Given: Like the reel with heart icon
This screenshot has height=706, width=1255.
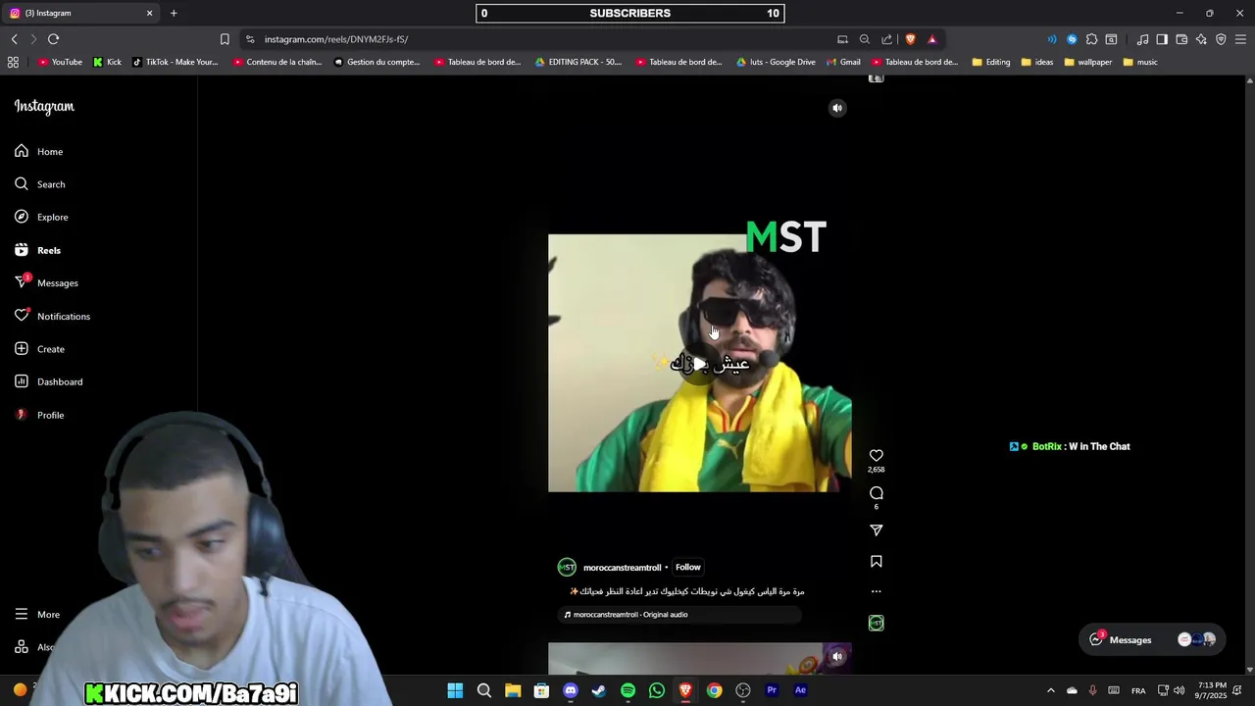Looking at the screenshot, I should pyautogui.click(x=877, y=456).
